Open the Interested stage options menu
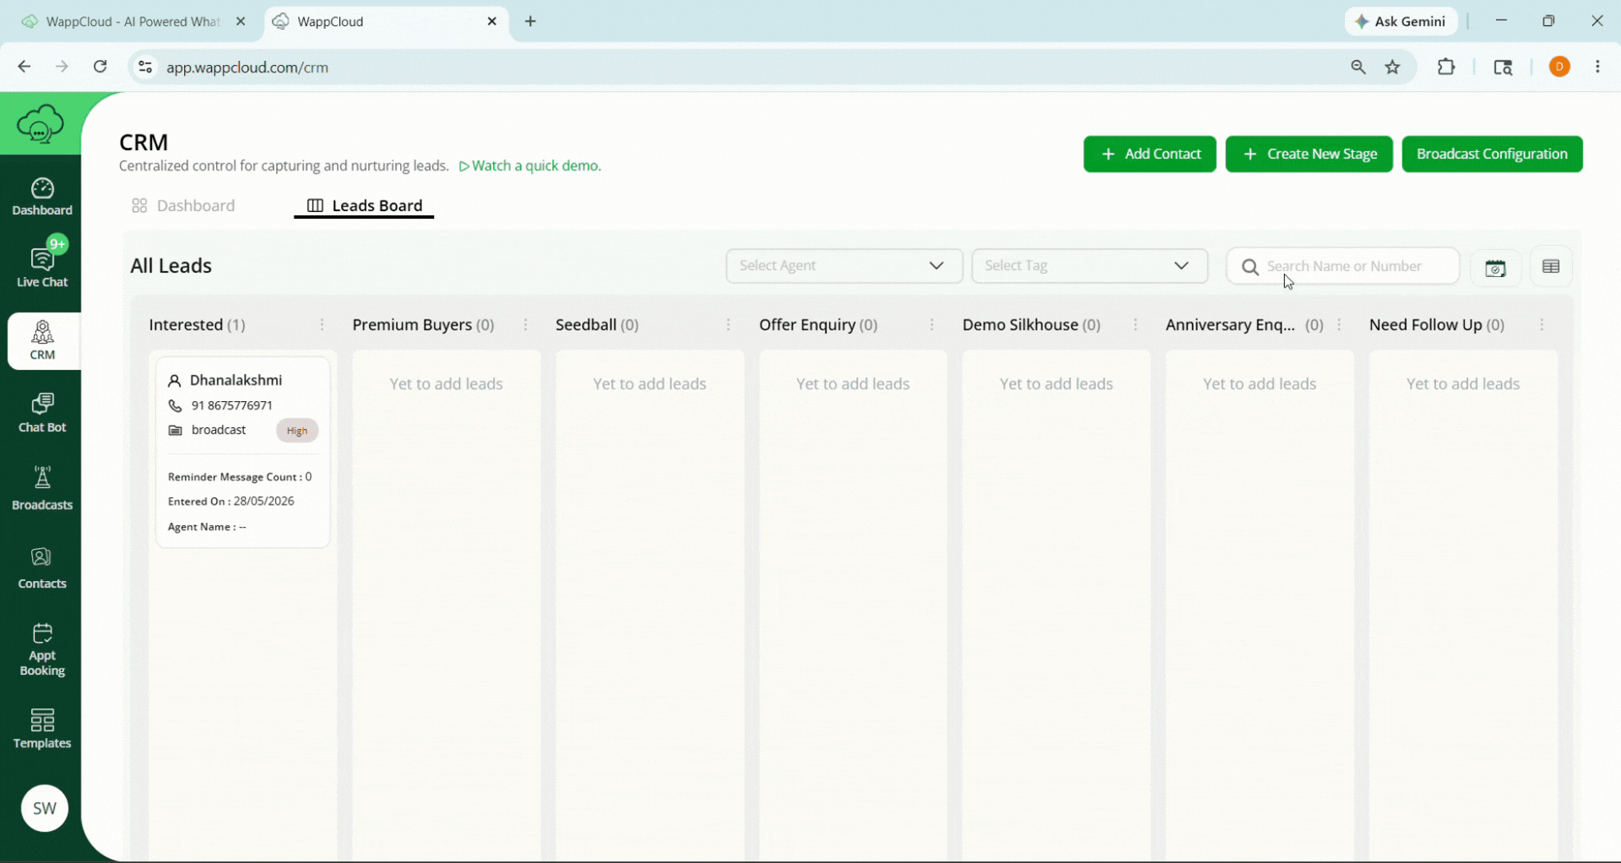1621x863 pixels. tap(322, 325)
